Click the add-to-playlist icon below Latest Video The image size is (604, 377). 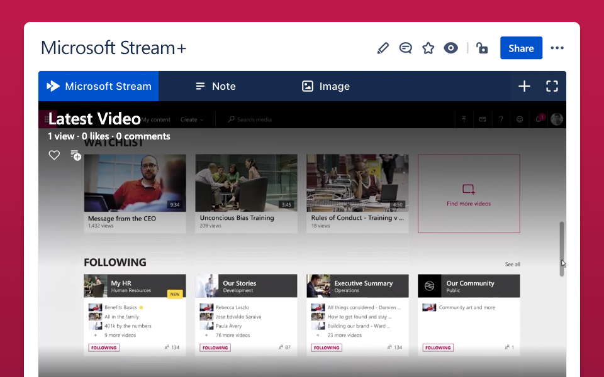click(x=76, y=155)
